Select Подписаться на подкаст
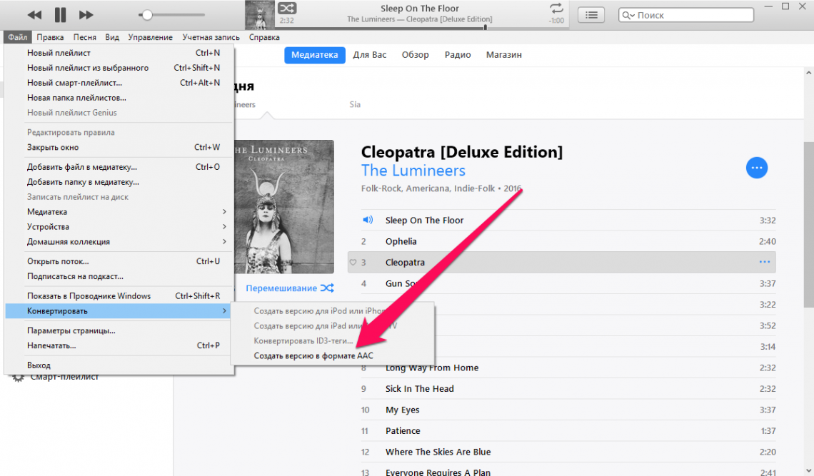This screenshot has width=814, height=476. coord(119,277)
